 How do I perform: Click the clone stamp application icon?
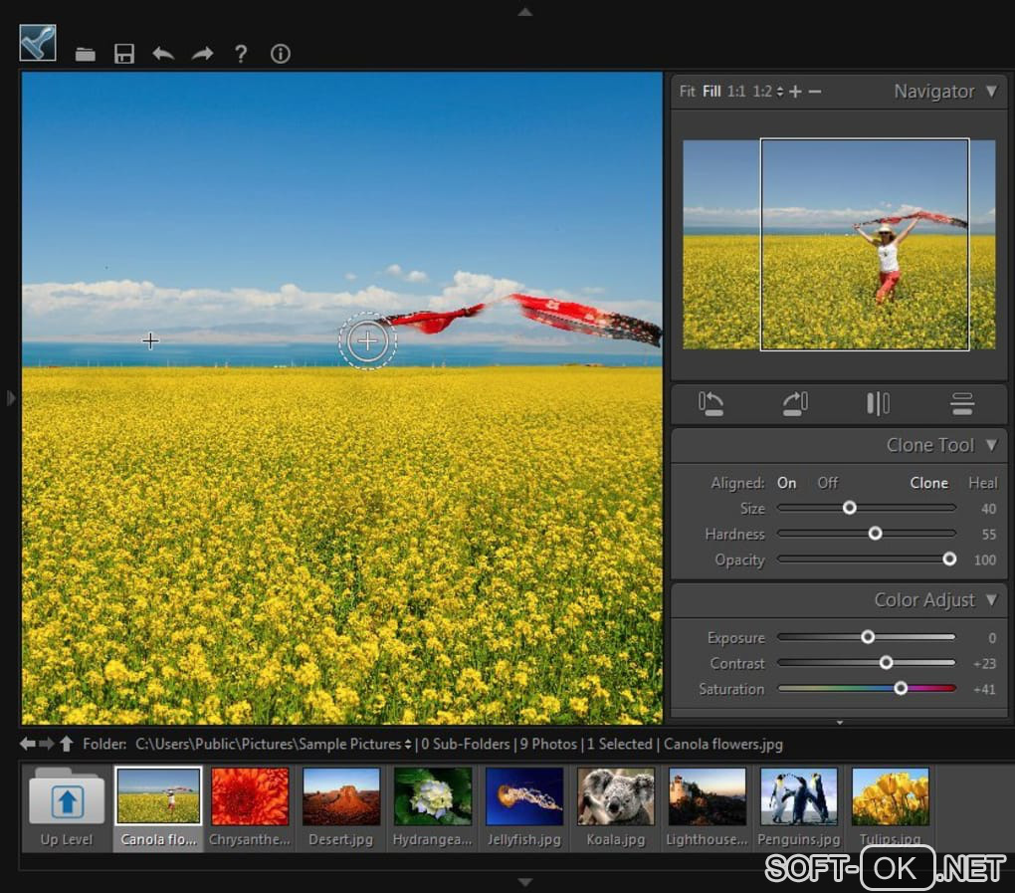(38, 43)
